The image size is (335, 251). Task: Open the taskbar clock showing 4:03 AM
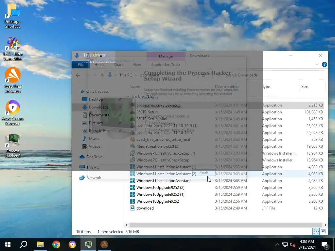tap(307, 244)
